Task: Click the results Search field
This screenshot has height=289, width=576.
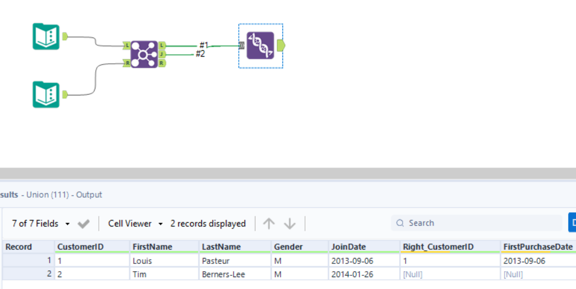Action: click(477, 223)
